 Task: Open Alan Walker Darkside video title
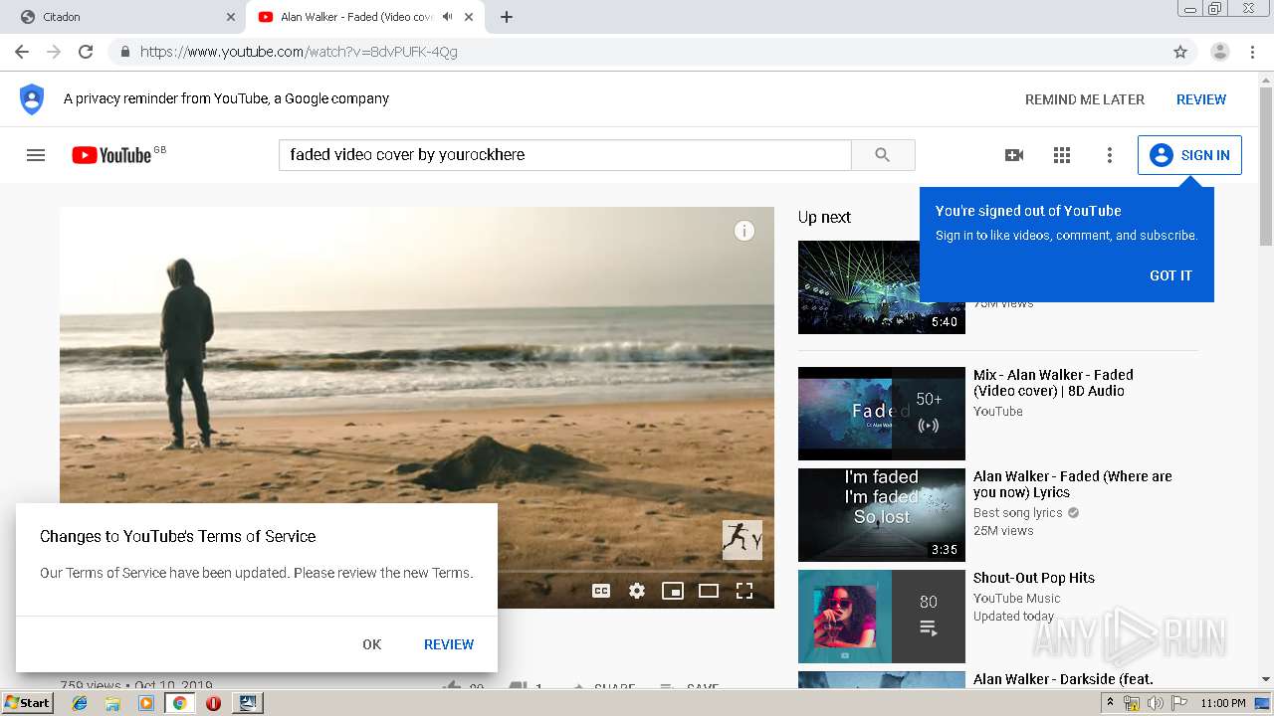pyautogui.click(x=1063, y=679)
